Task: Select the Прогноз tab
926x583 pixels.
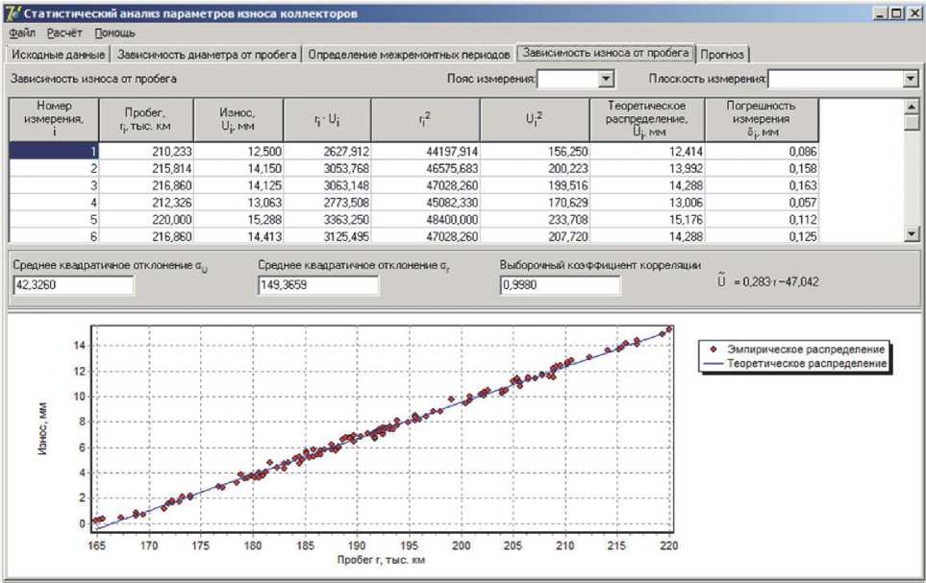Action: [x=723, y=54]
